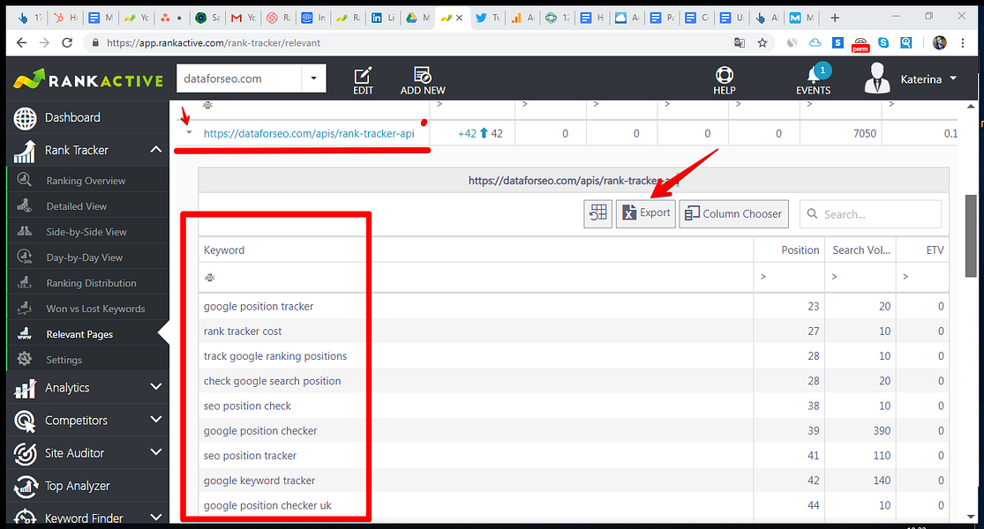This screenshot has height=529, width=984.
Task: Open the Chrome three-dot menu
Action: coord(963,42)
